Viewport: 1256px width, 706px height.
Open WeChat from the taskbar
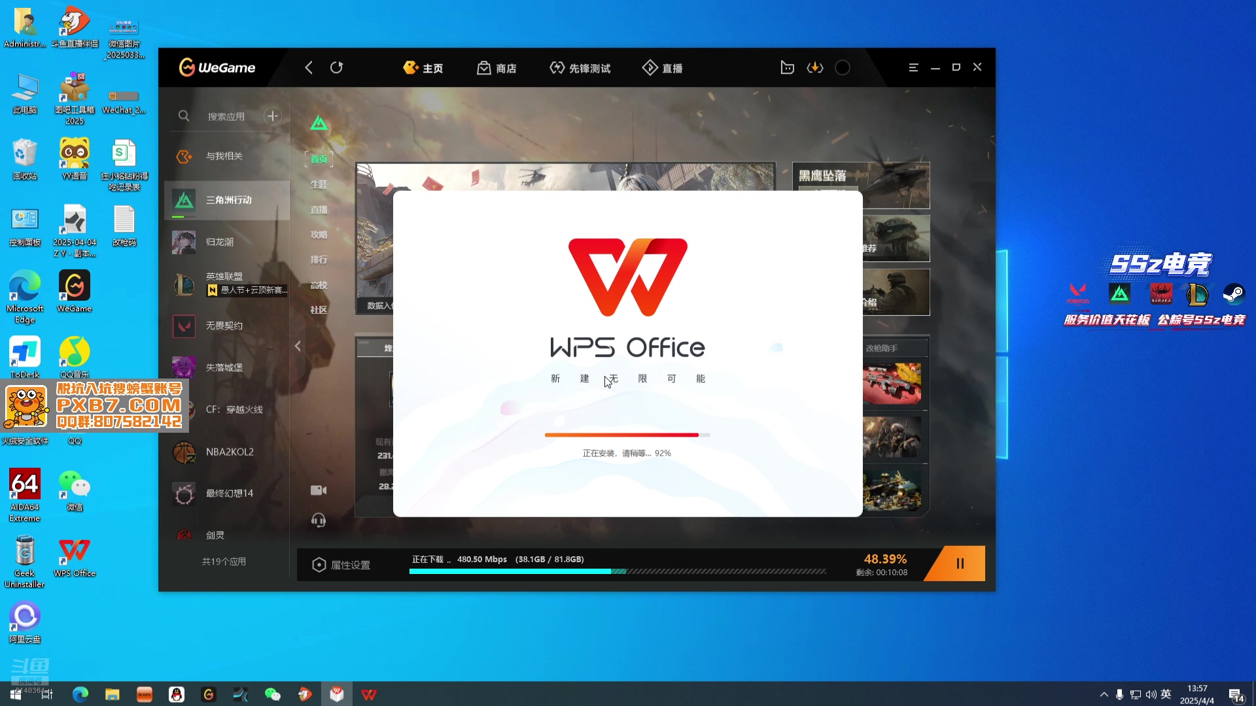pos(273,694)
